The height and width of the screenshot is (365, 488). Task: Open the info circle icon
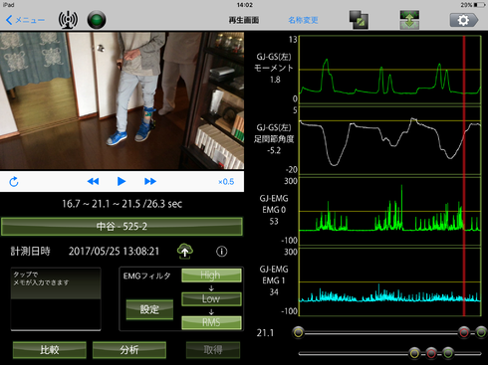222,252
